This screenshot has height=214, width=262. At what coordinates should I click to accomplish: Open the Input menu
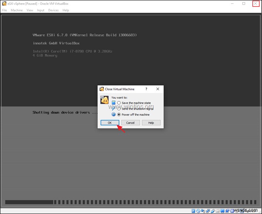pyautogui.click(x=41, y=10)
